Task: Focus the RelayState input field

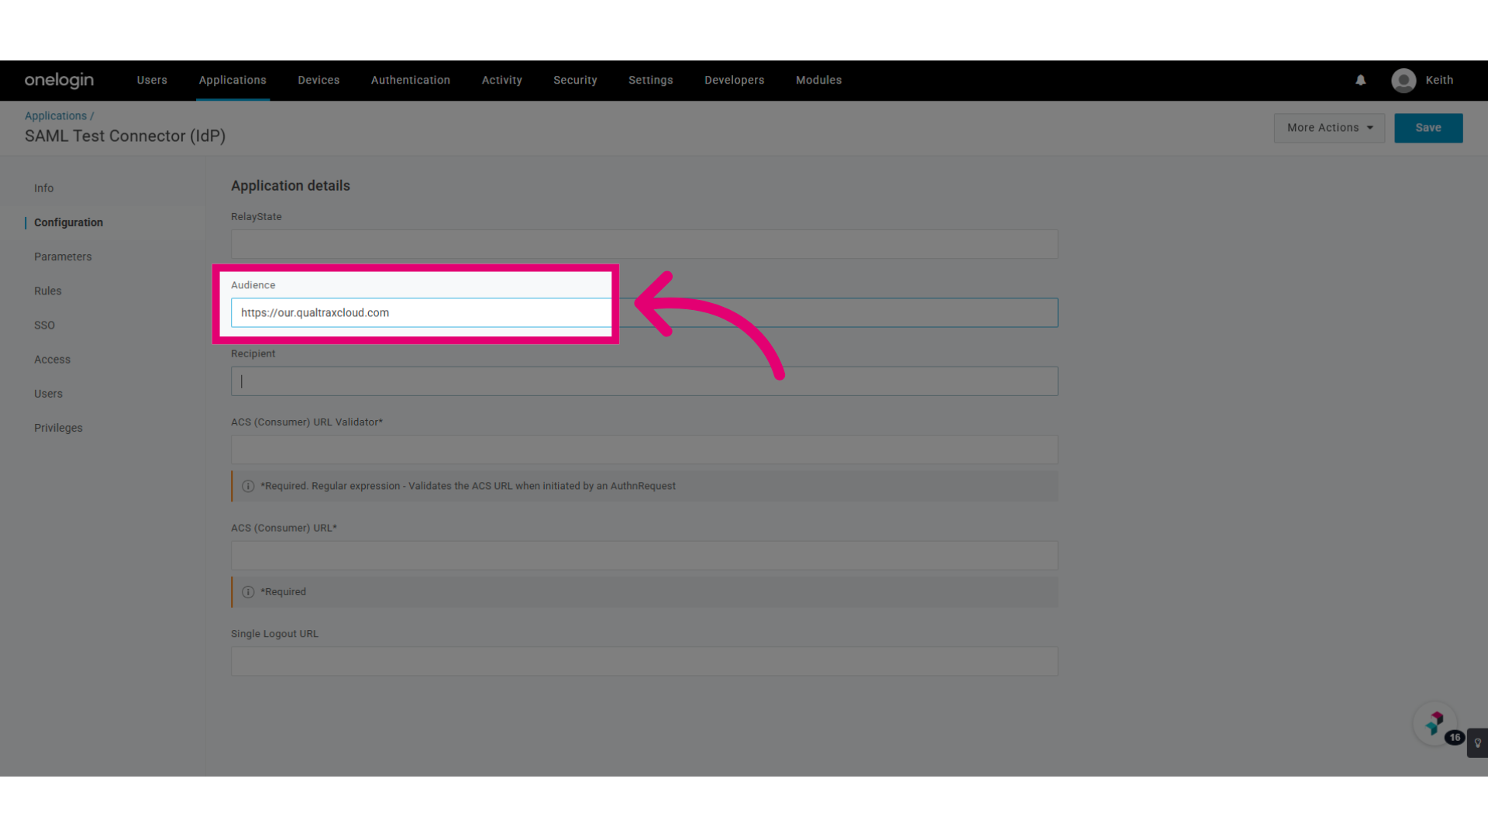Action: (x=644, y=244)
